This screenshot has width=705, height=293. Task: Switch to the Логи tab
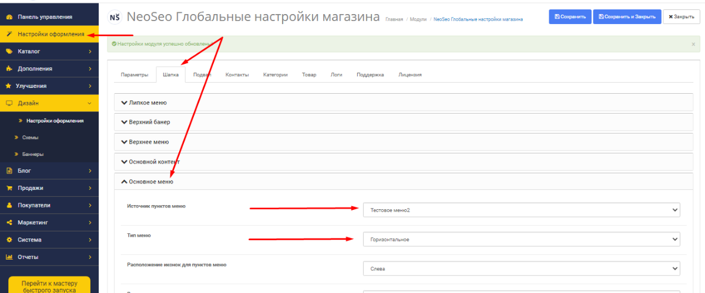tap(337, 74)
